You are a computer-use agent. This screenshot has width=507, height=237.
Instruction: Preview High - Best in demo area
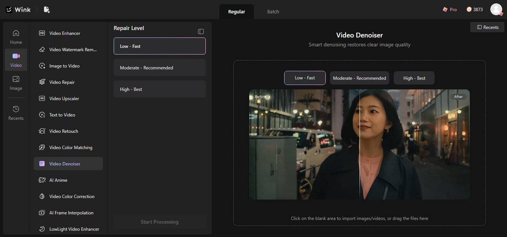(414, 78)
